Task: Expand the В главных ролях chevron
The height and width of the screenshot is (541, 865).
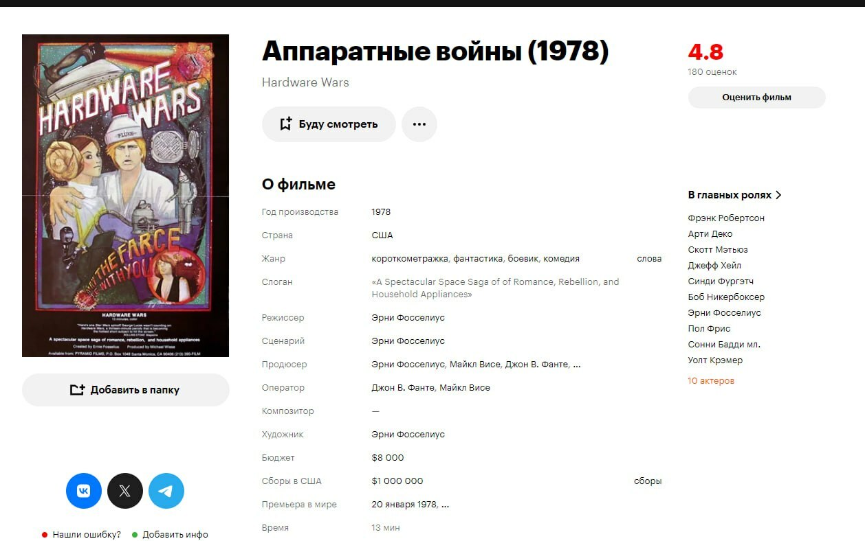Action: pos(778,195)
